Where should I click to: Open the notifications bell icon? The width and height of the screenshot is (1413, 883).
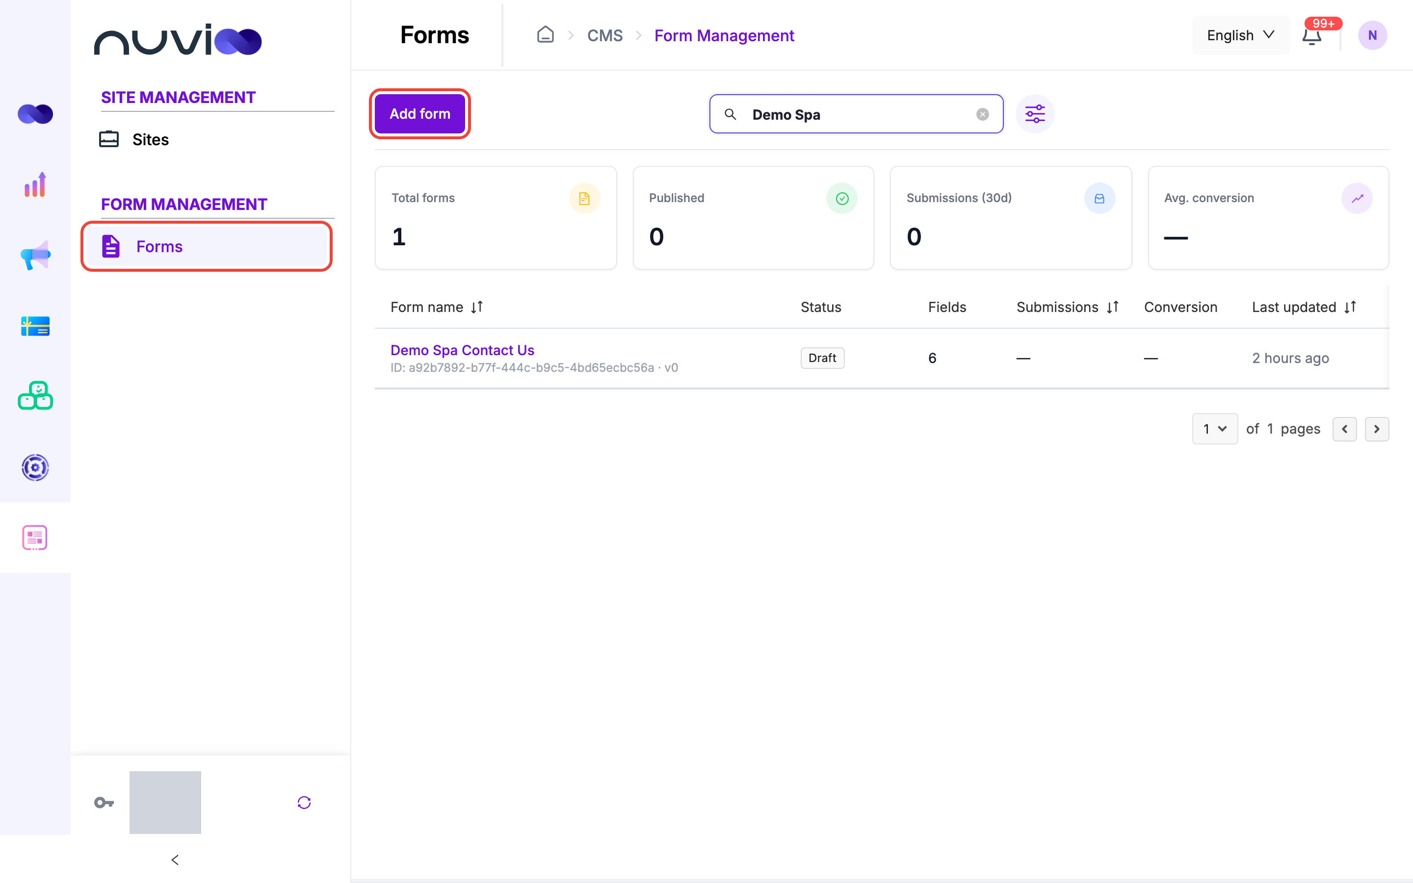[1312, 36]
